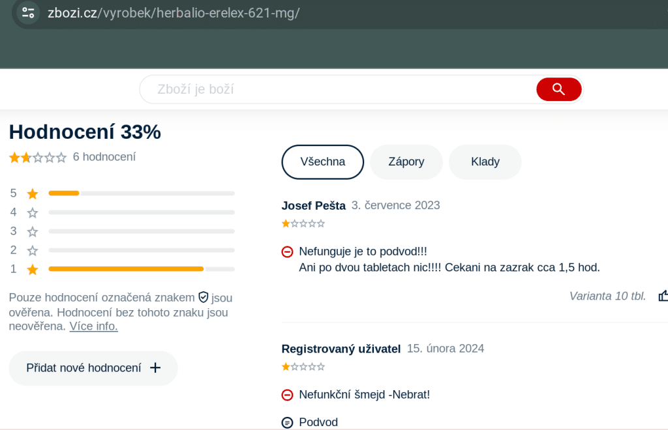The image size is (668, 430).
Task: Click "6 hodnocení" count text
Action: tap(104, 157)
